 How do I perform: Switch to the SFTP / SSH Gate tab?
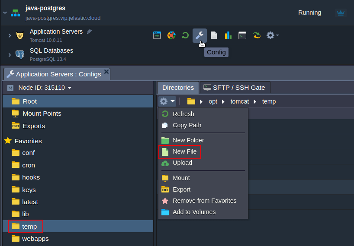click(x=235, y=88)
